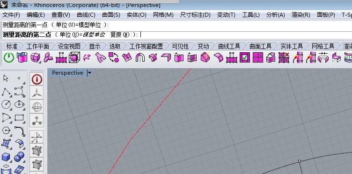Click the Perspective viewport title label
352x174 pixels.
coord(67,73)
